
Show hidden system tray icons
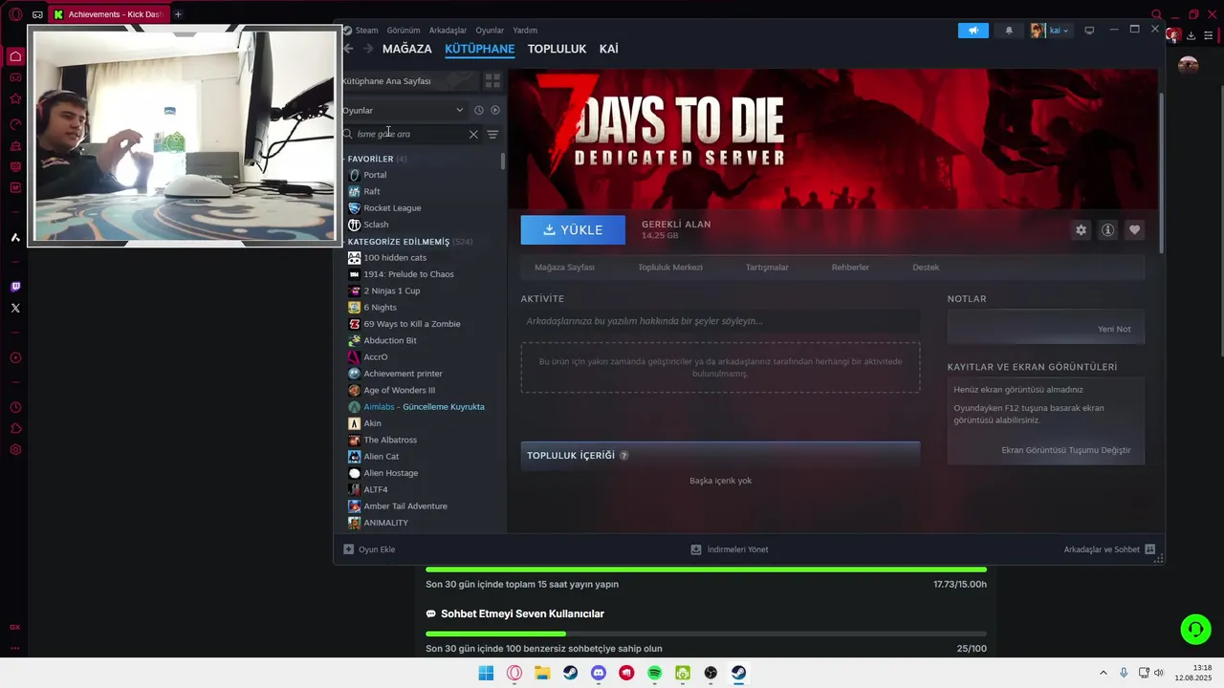(1103, 673)
